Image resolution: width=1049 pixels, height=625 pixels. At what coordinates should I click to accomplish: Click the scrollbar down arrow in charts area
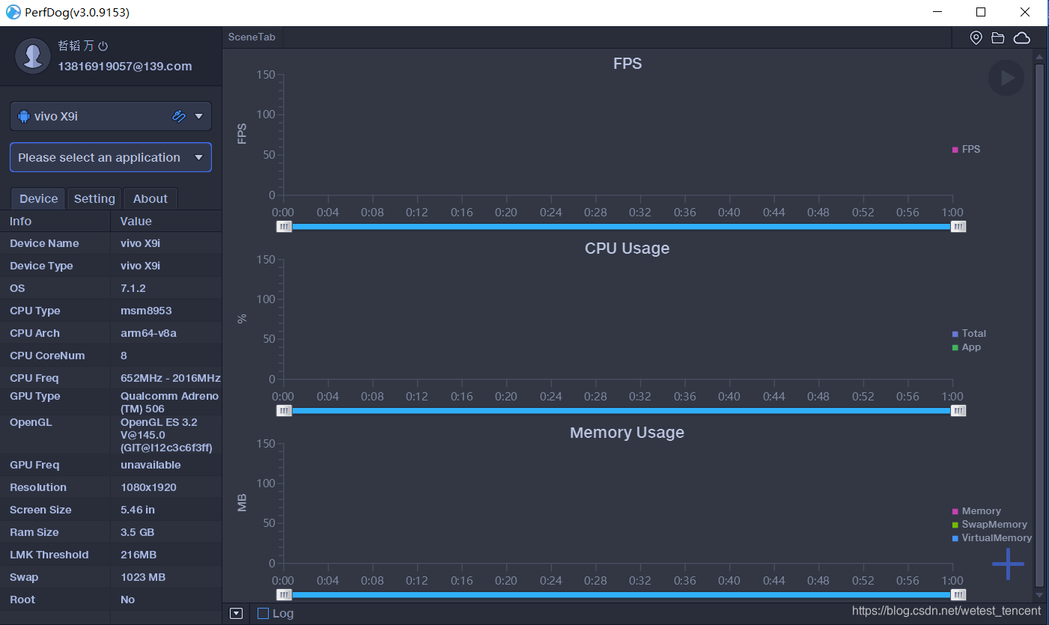[x=1039, y=595]
